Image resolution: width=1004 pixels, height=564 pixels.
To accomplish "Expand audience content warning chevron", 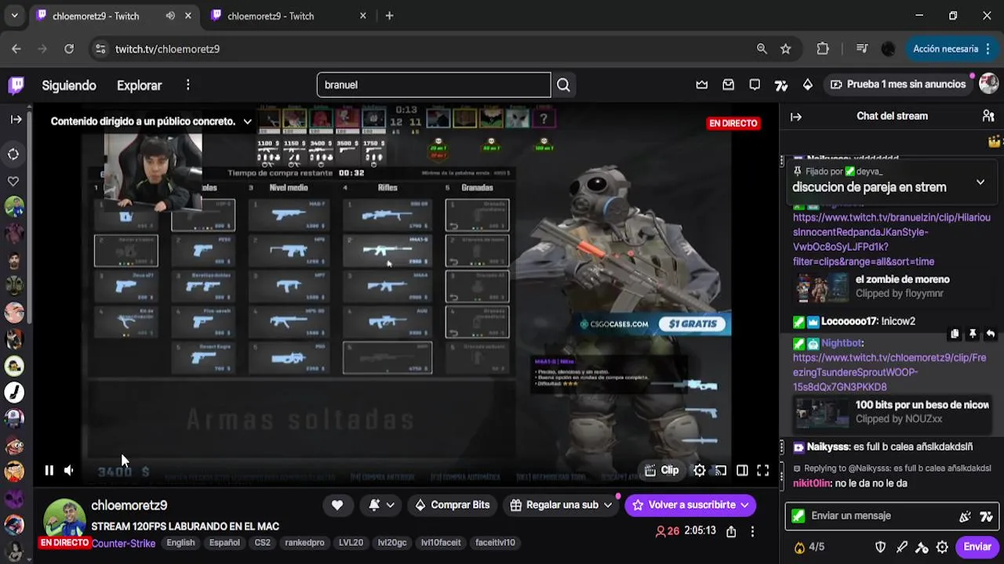I will (247, 121).
